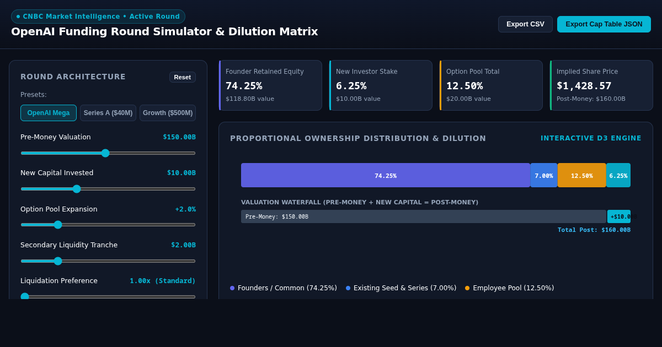Click the CNBC Market Intelligence badge
The image size is (662, 347).
coord(98,17)
